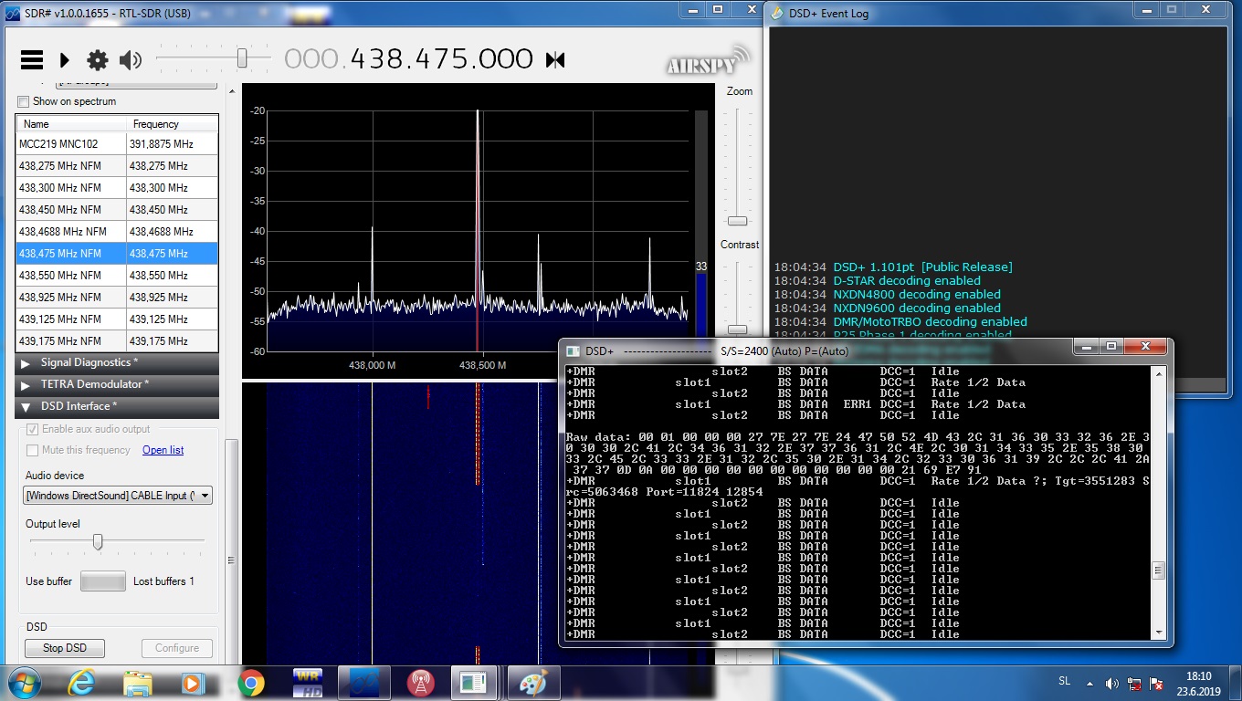
Task: Launch Paint from the taskbar
Action: pyautogui.click(x=532, y=683)
